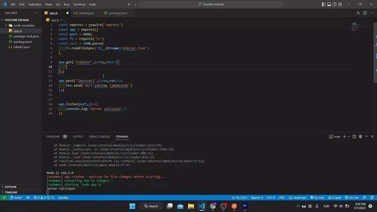
Task: Split the editor to the right
Action: [365, 13]
